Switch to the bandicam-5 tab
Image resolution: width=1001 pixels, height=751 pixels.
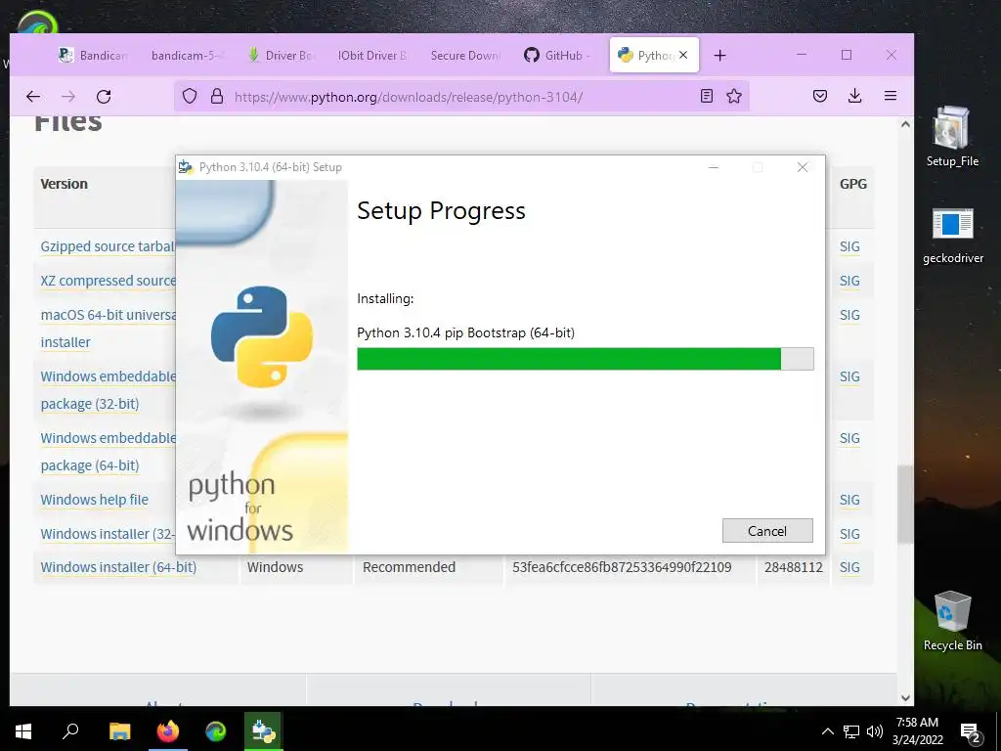pyautogui.click(x=186, y=56)
